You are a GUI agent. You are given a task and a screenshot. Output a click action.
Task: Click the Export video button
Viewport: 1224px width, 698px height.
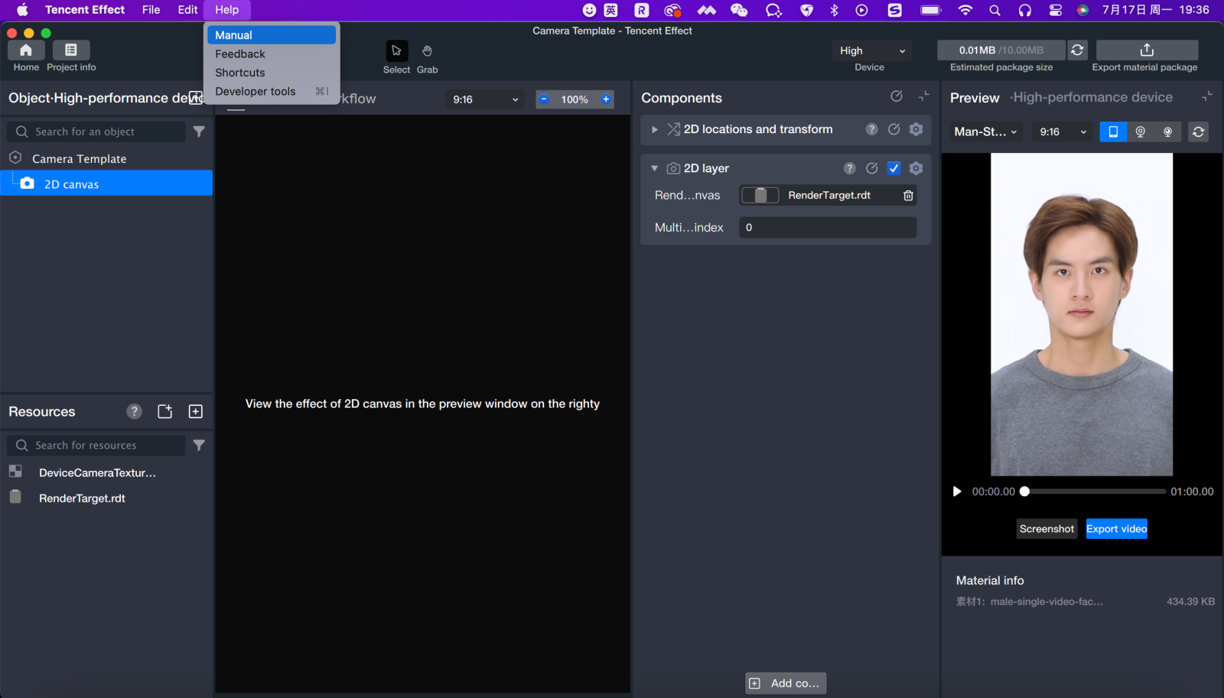pos(1116,529)
